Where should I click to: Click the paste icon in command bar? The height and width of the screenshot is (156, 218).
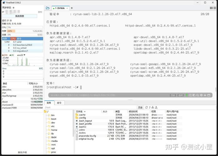coord(194,95)
